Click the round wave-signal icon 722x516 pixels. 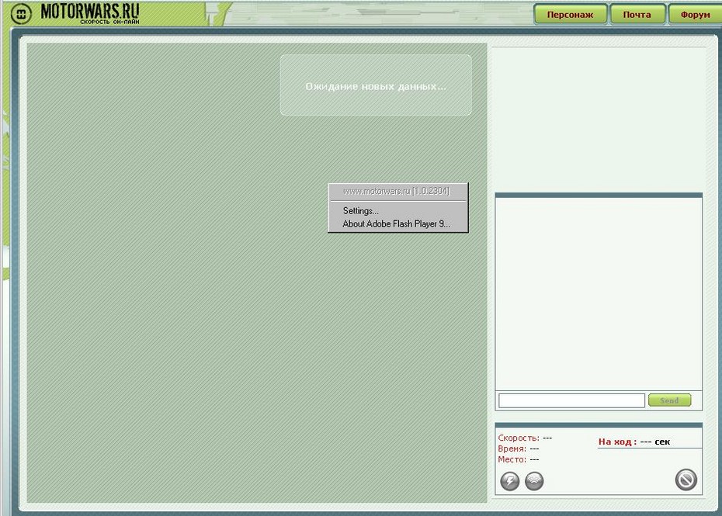tap(534, 481)
